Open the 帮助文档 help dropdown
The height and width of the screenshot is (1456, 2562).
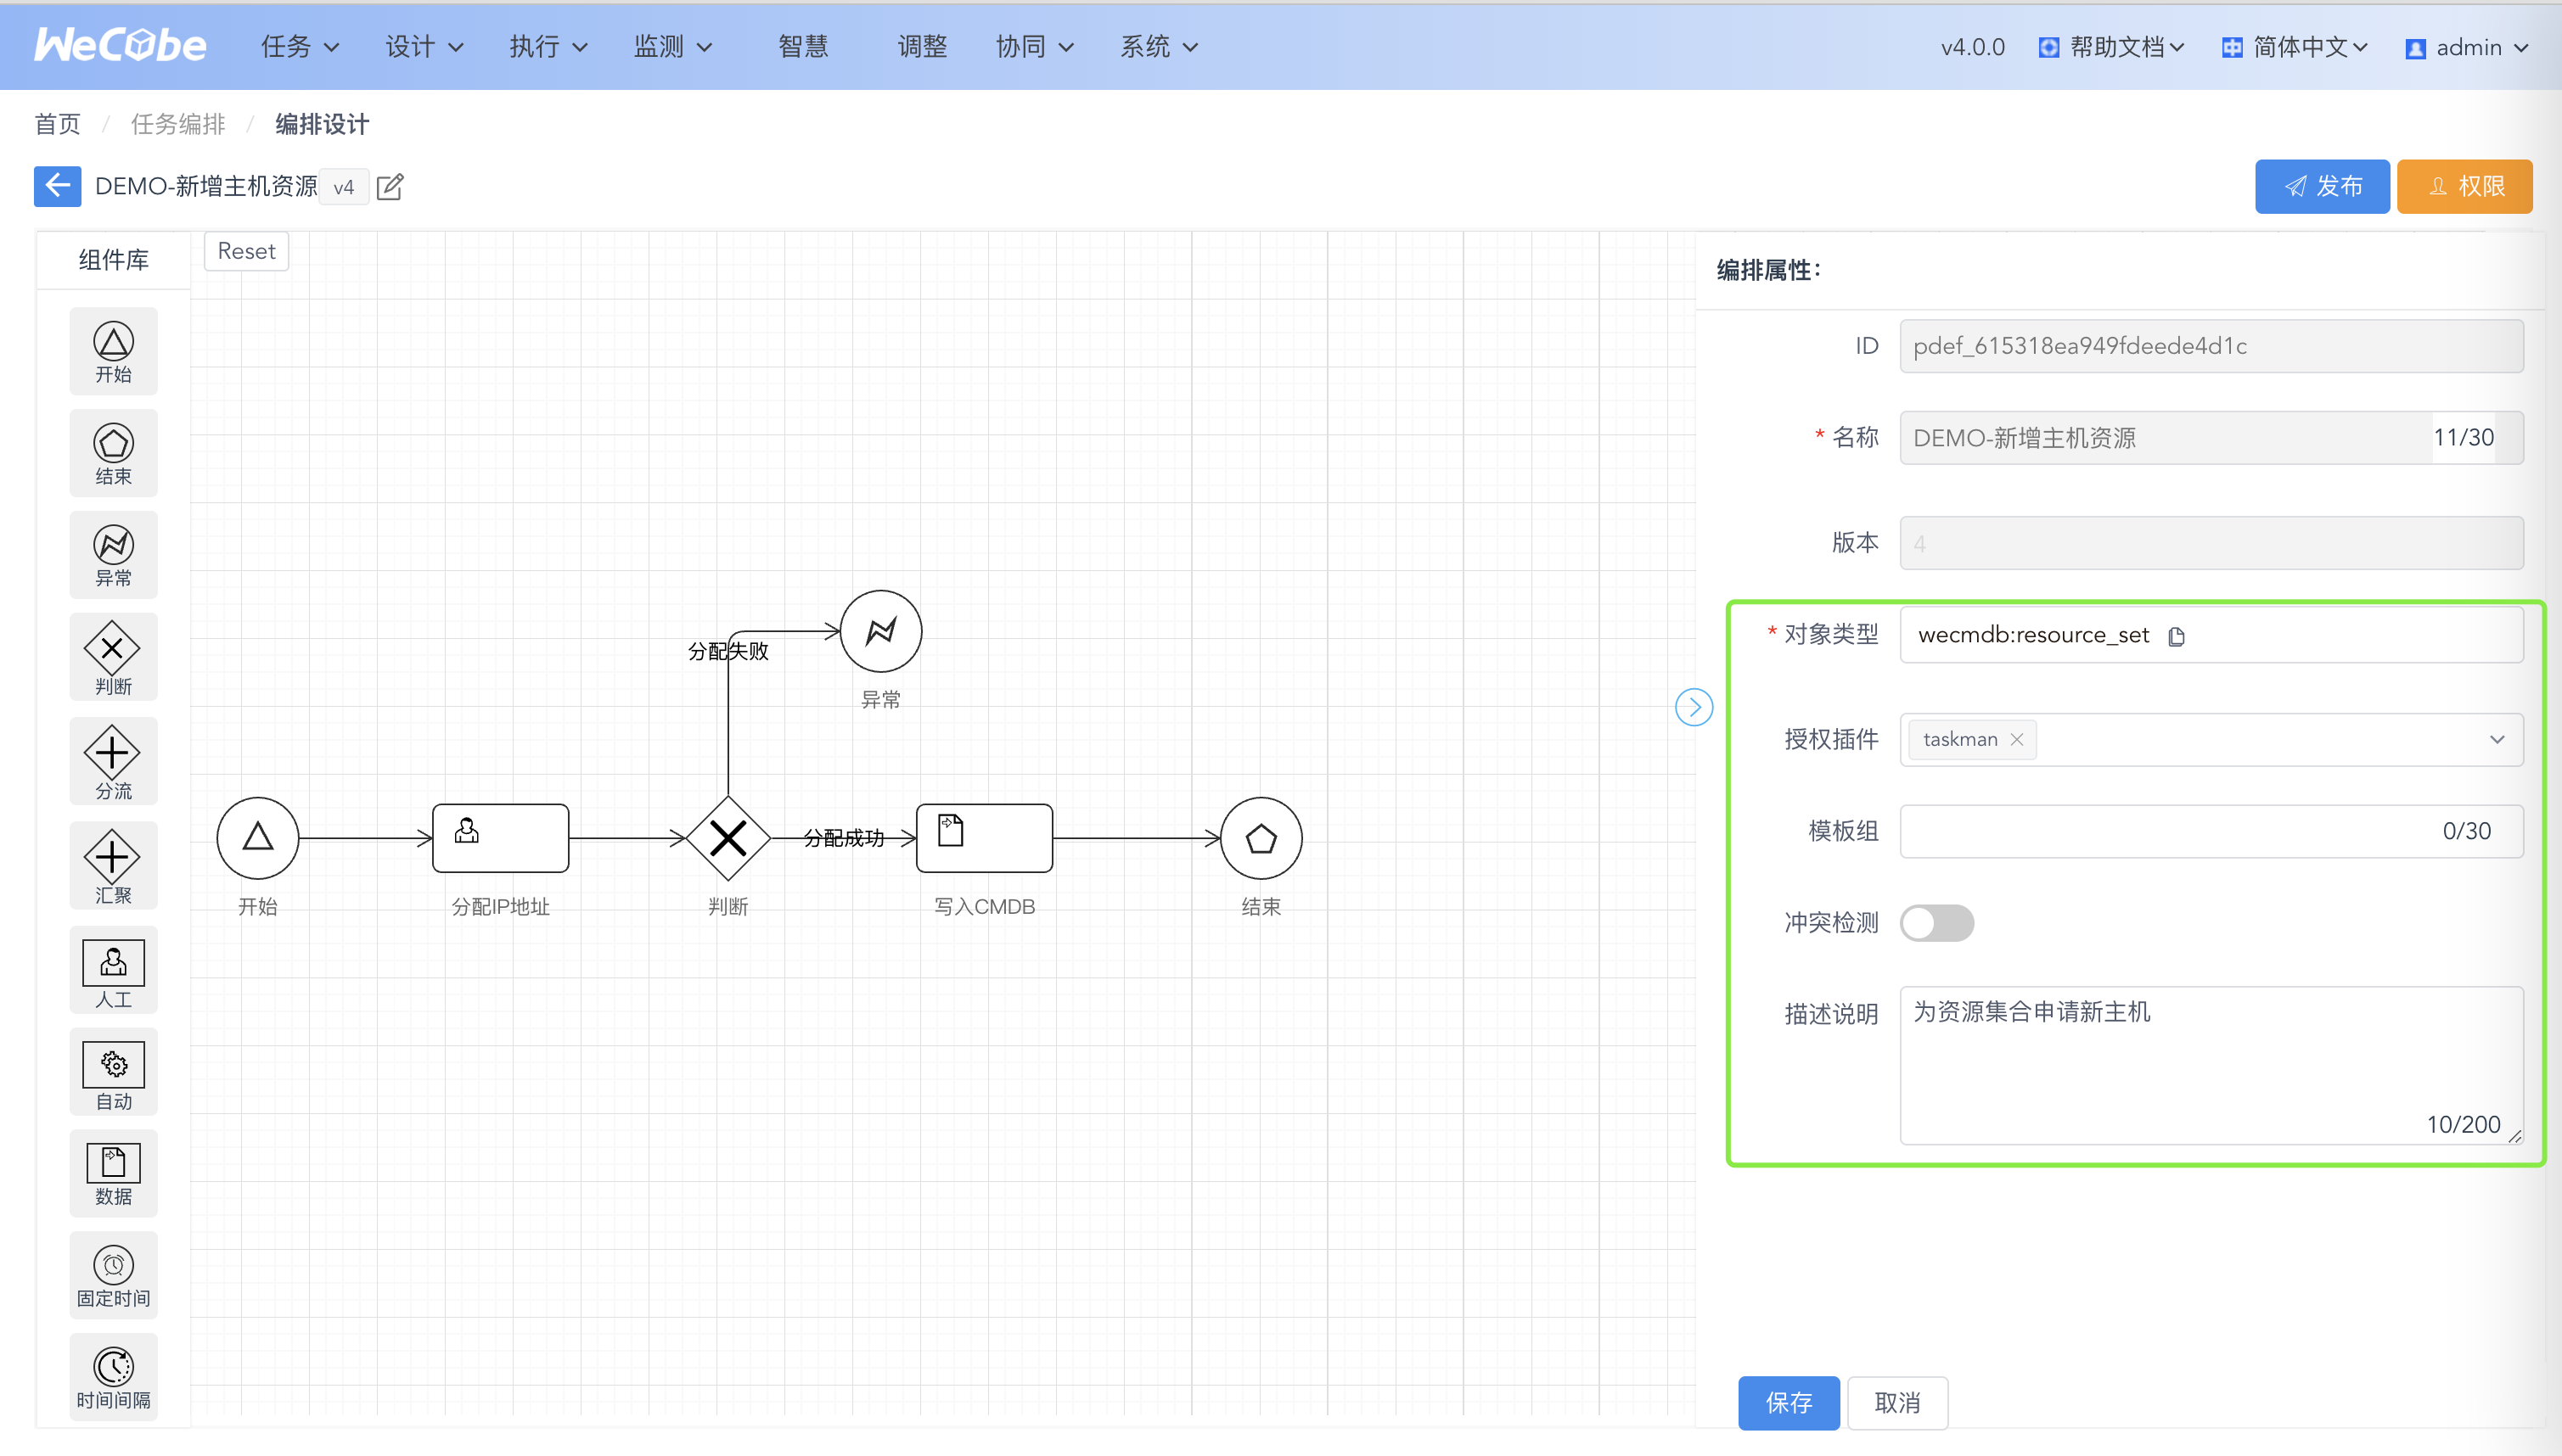pos(2111,47)
